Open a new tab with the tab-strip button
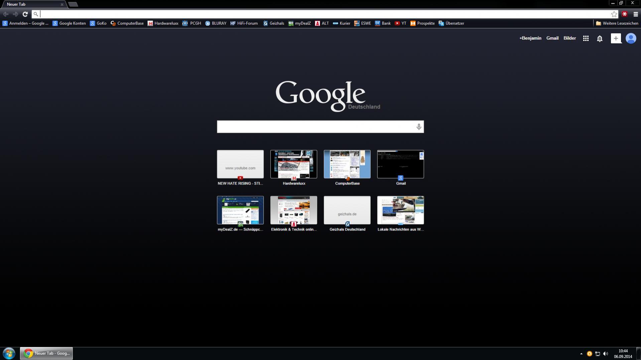The width and height of the screenshot is (641, 360). point(73,4)
